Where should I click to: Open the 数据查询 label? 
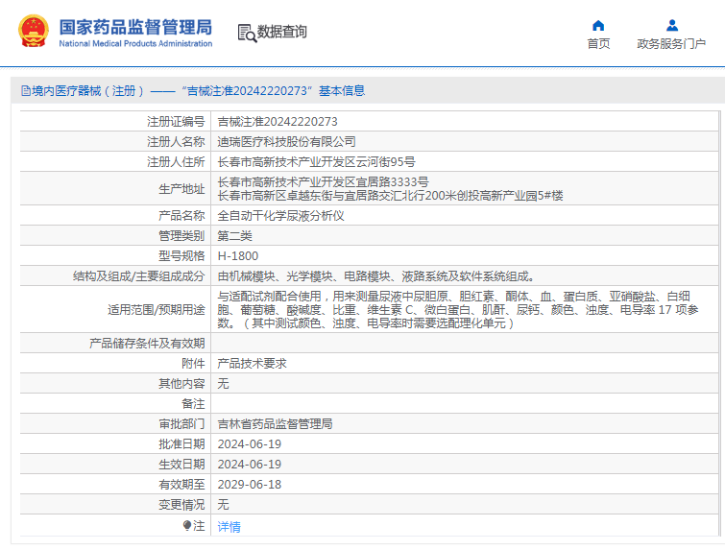pyautogui.click(x=281, y=32)
